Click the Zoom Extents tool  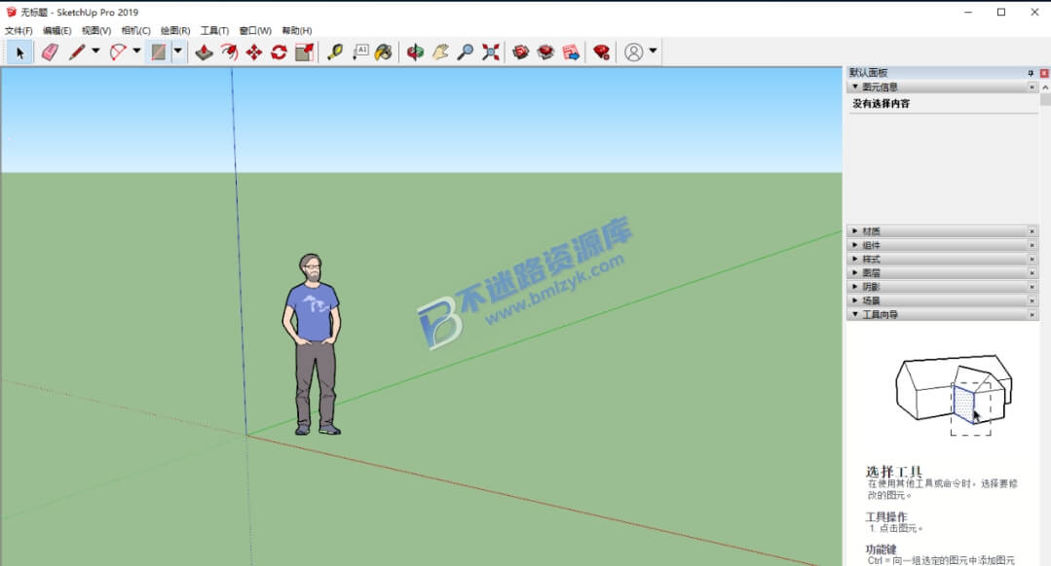(x=490, y=53)
